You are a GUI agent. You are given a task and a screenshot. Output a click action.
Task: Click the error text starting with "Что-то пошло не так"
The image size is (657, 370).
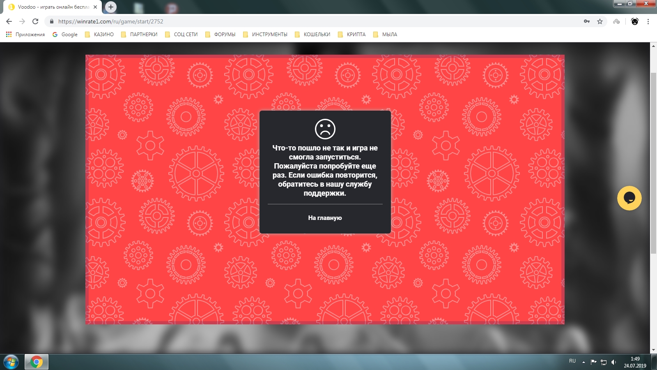tap(325, 171)
